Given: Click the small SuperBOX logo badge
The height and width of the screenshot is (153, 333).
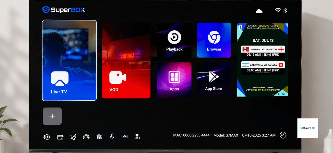Looking at the screenshot, I should coord(307,128).
